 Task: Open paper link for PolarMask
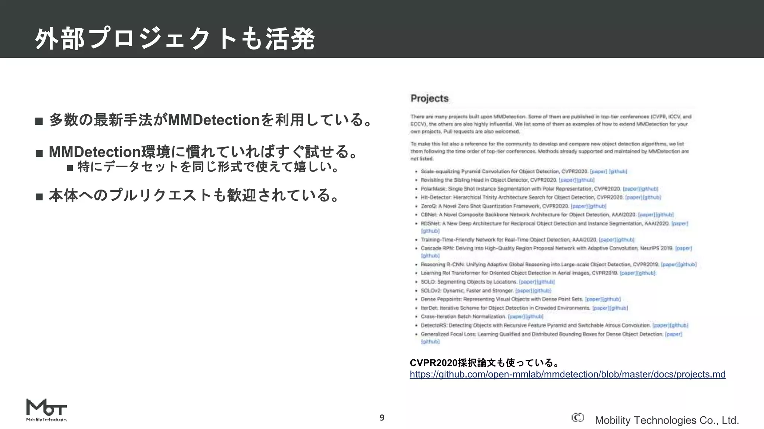coord(631,189)
